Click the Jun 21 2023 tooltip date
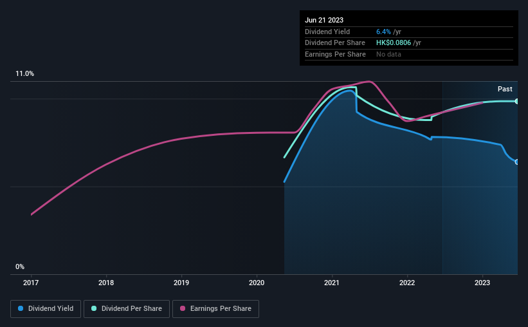Screen dimensions: 528x327 (x=324, y=20)
